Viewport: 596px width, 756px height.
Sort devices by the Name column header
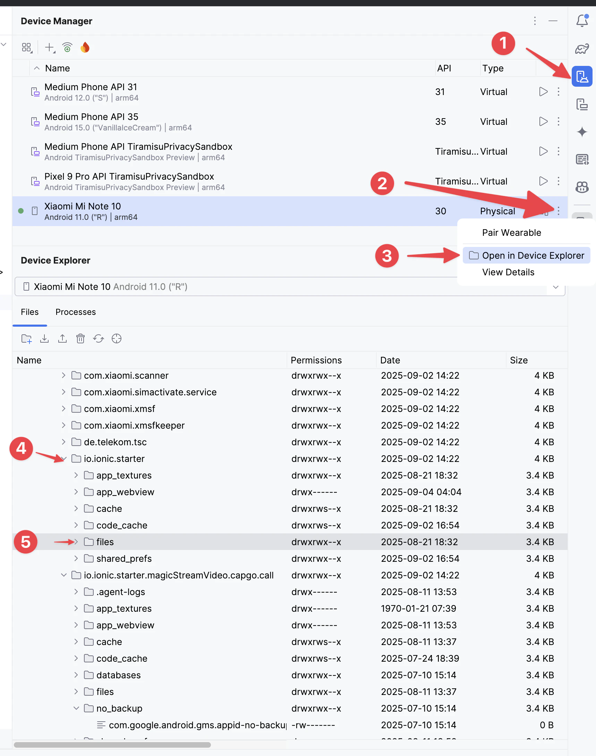57,68
